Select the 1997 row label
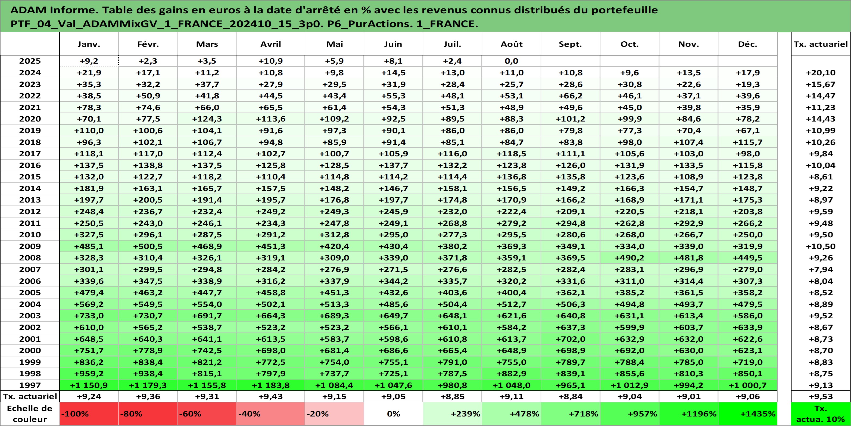This screenshot has height=426, width=851. tap(30, 385)
